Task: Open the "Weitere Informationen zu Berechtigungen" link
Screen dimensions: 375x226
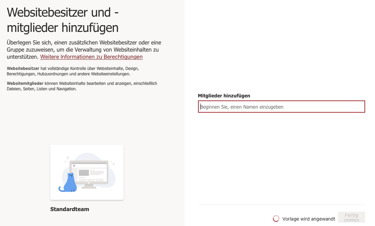Action: 91,57
